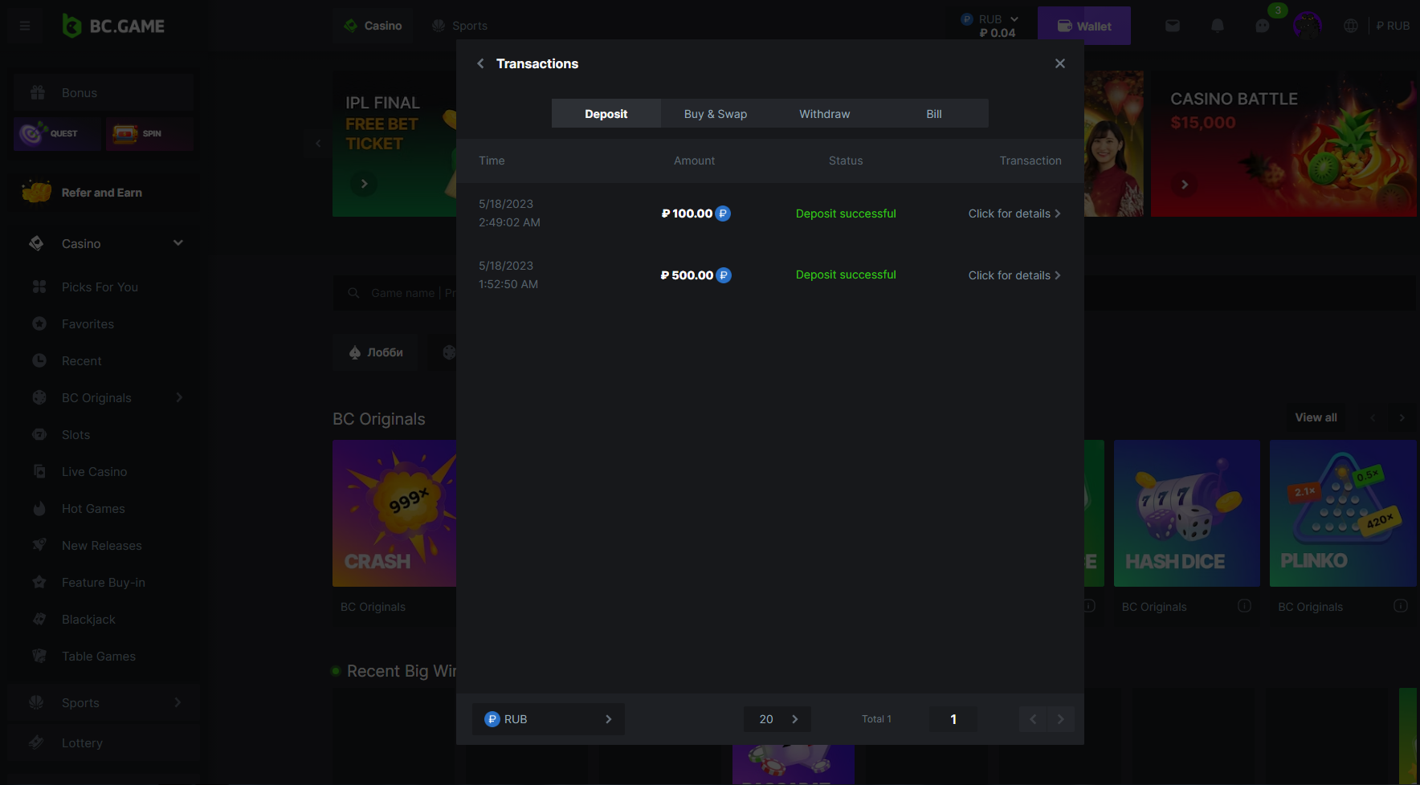Open Slots category
Image resolution: width=1420 pixels, height=785 pixels.
click(x=75, y=434)
